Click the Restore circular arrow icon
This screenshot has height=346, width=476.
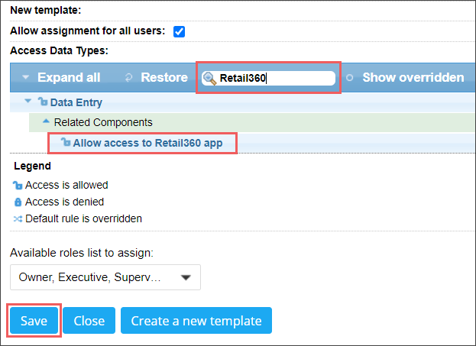click(x=129, y=78)
